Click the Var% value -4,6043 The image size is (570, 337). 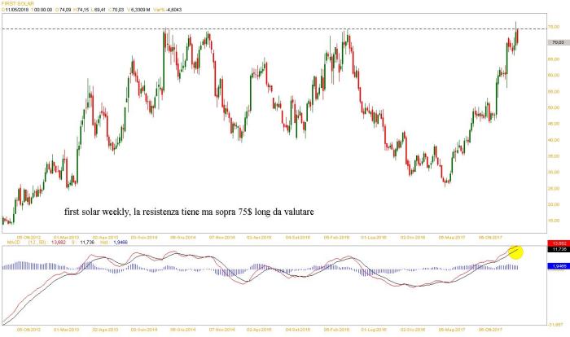click(173, 10)
